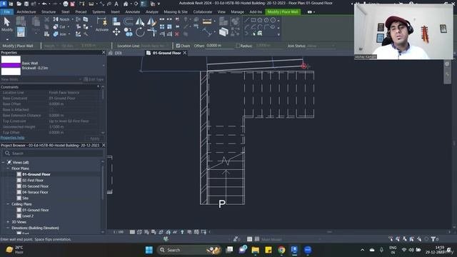Click the red Delete icon

tap(177, 34)
